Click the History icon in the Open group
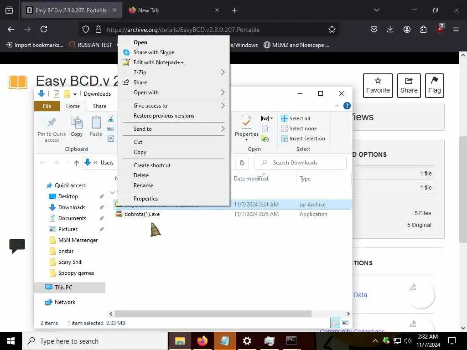 tap(265, 139)
